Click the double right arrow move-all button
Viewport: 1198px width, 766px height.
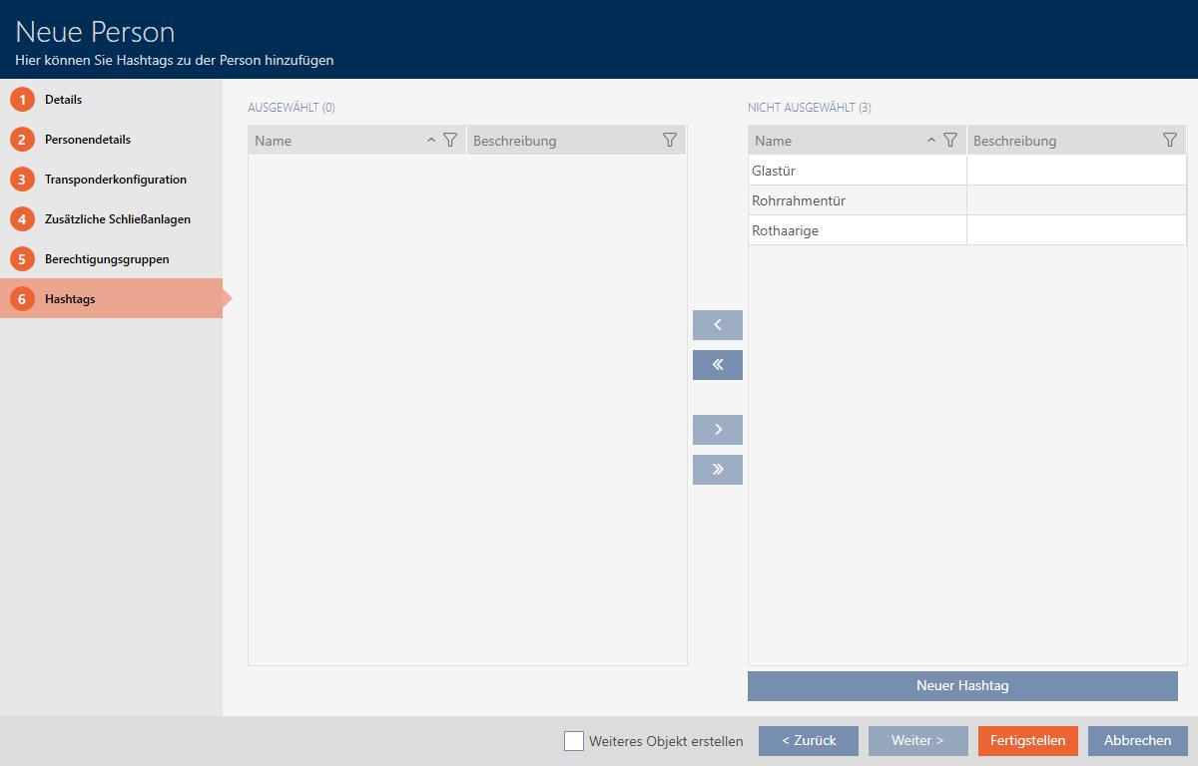pos(717,470)
